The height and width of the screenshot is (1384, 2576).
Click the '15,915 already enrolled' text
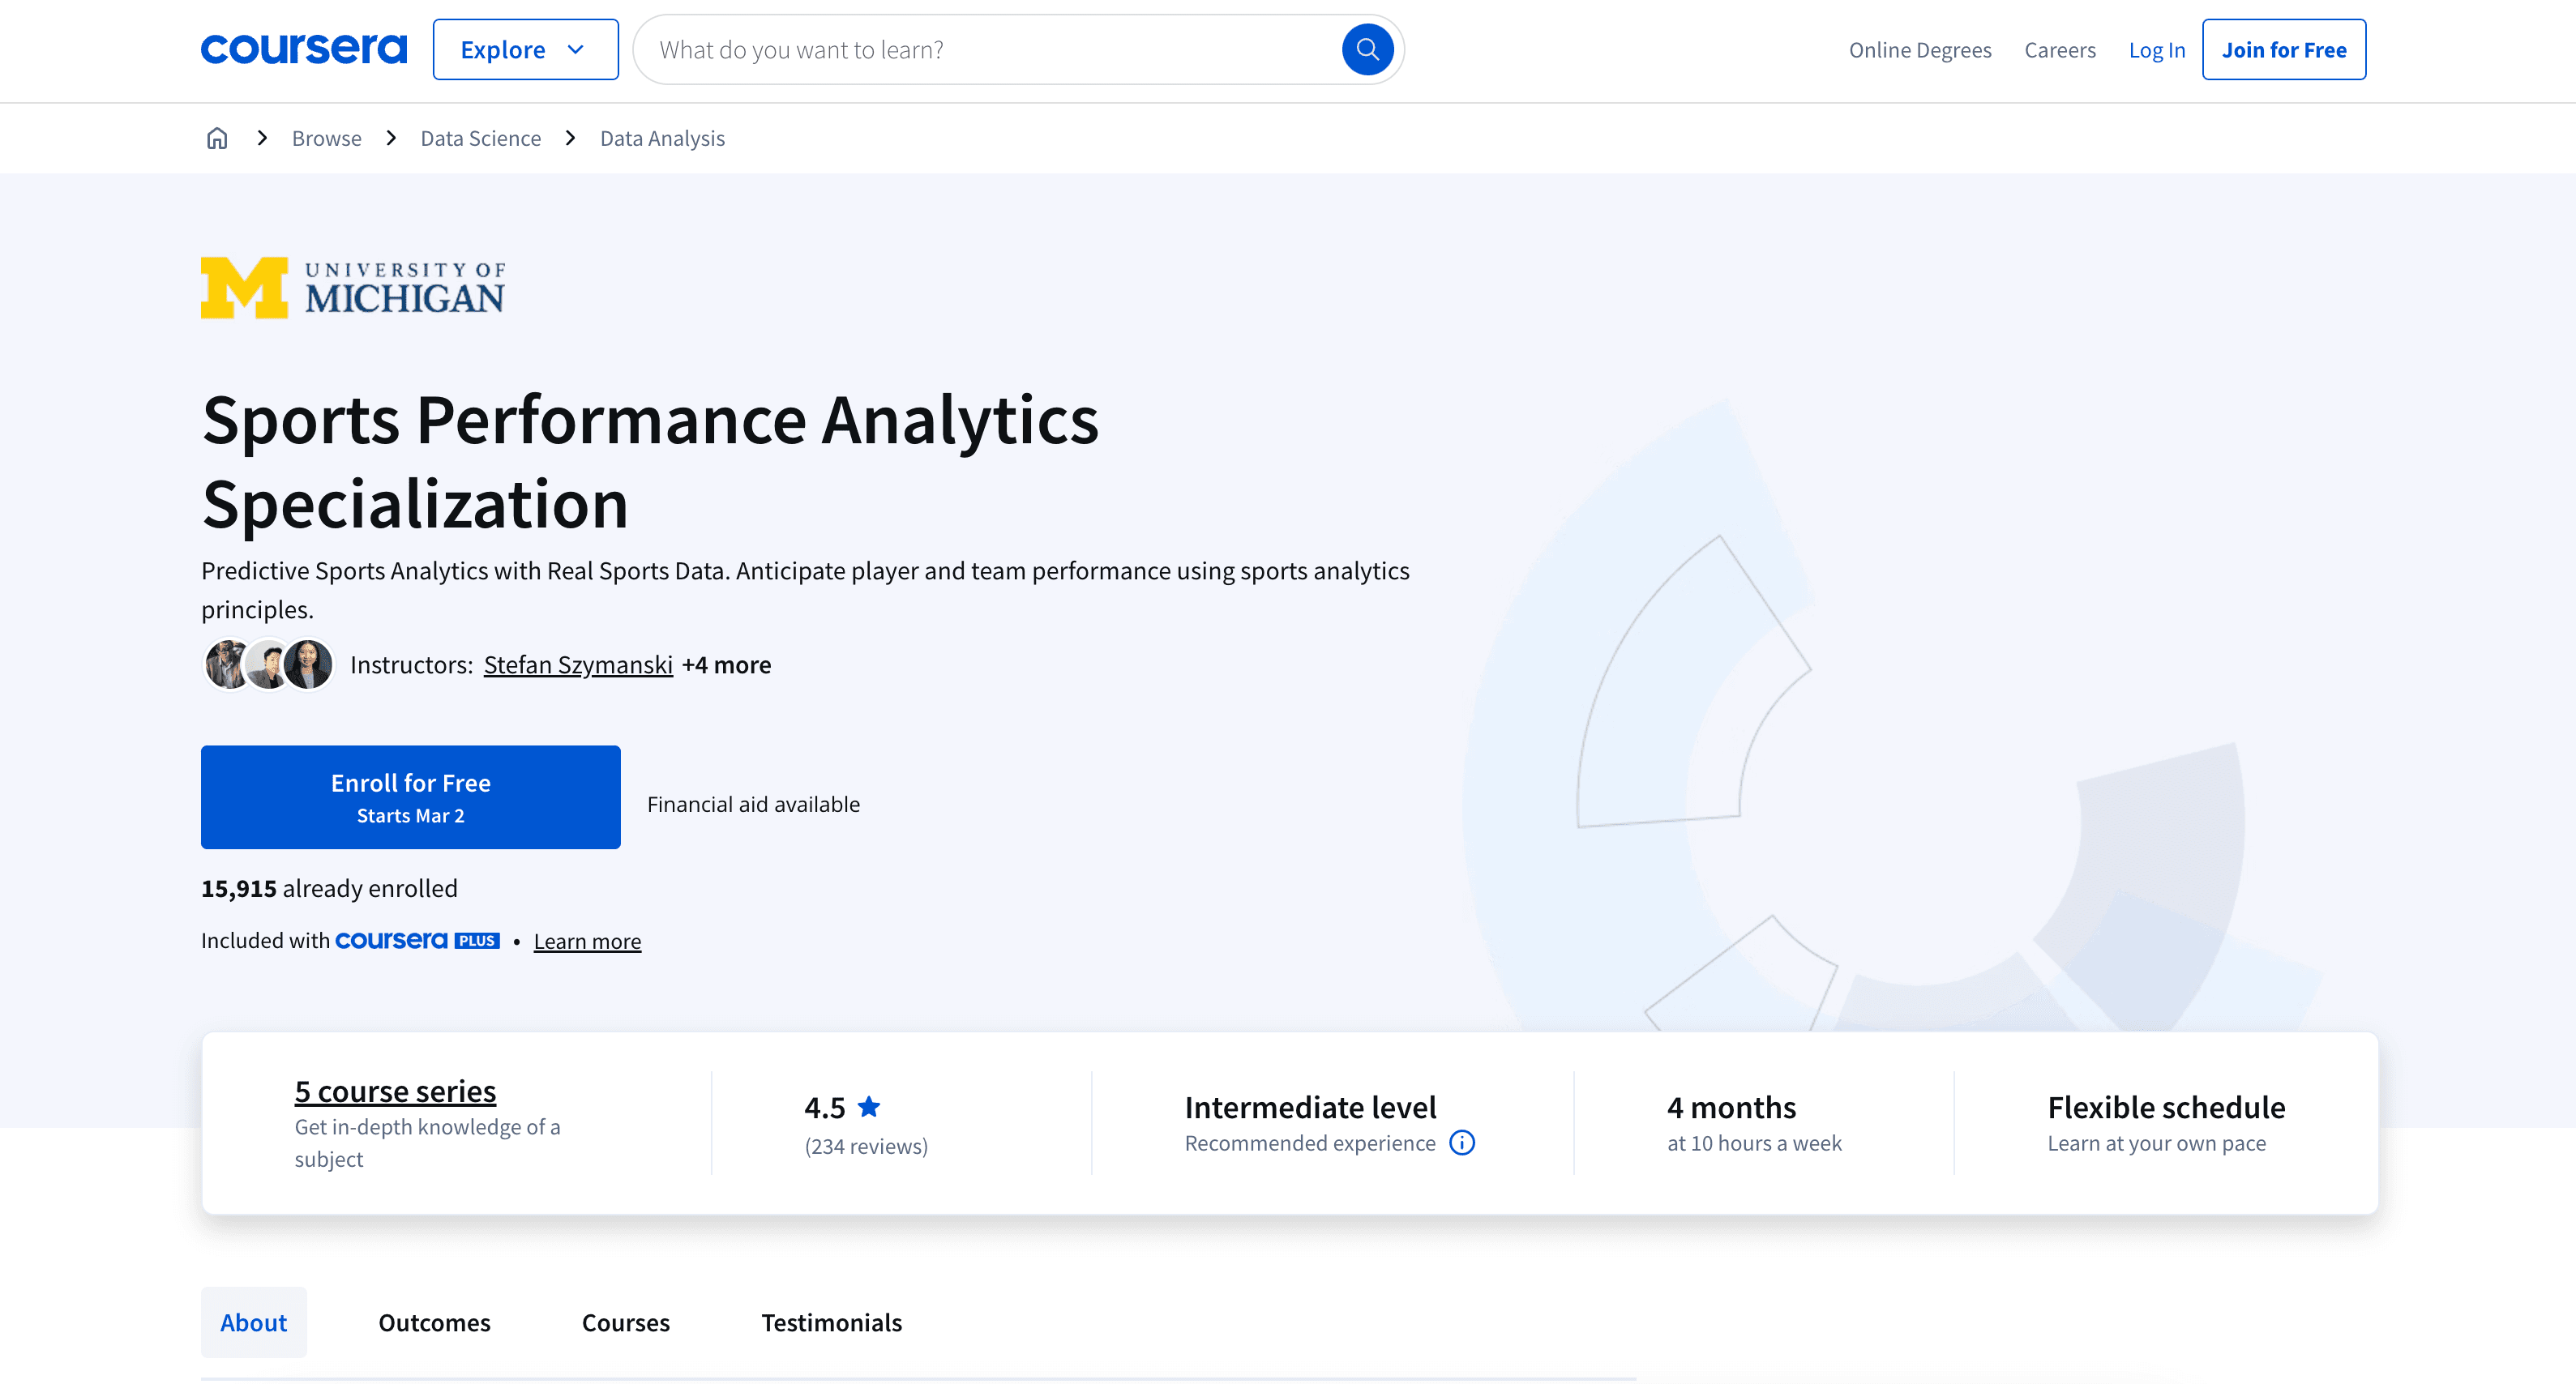pyautogui.click(x=329, y=888)
